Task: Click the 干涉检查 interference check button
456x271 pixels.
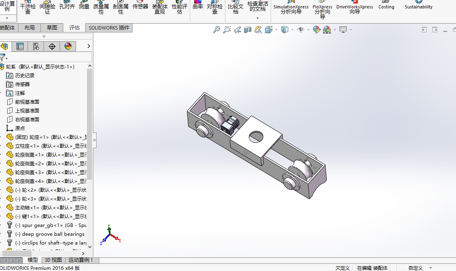Action: [x=28, y=8]
